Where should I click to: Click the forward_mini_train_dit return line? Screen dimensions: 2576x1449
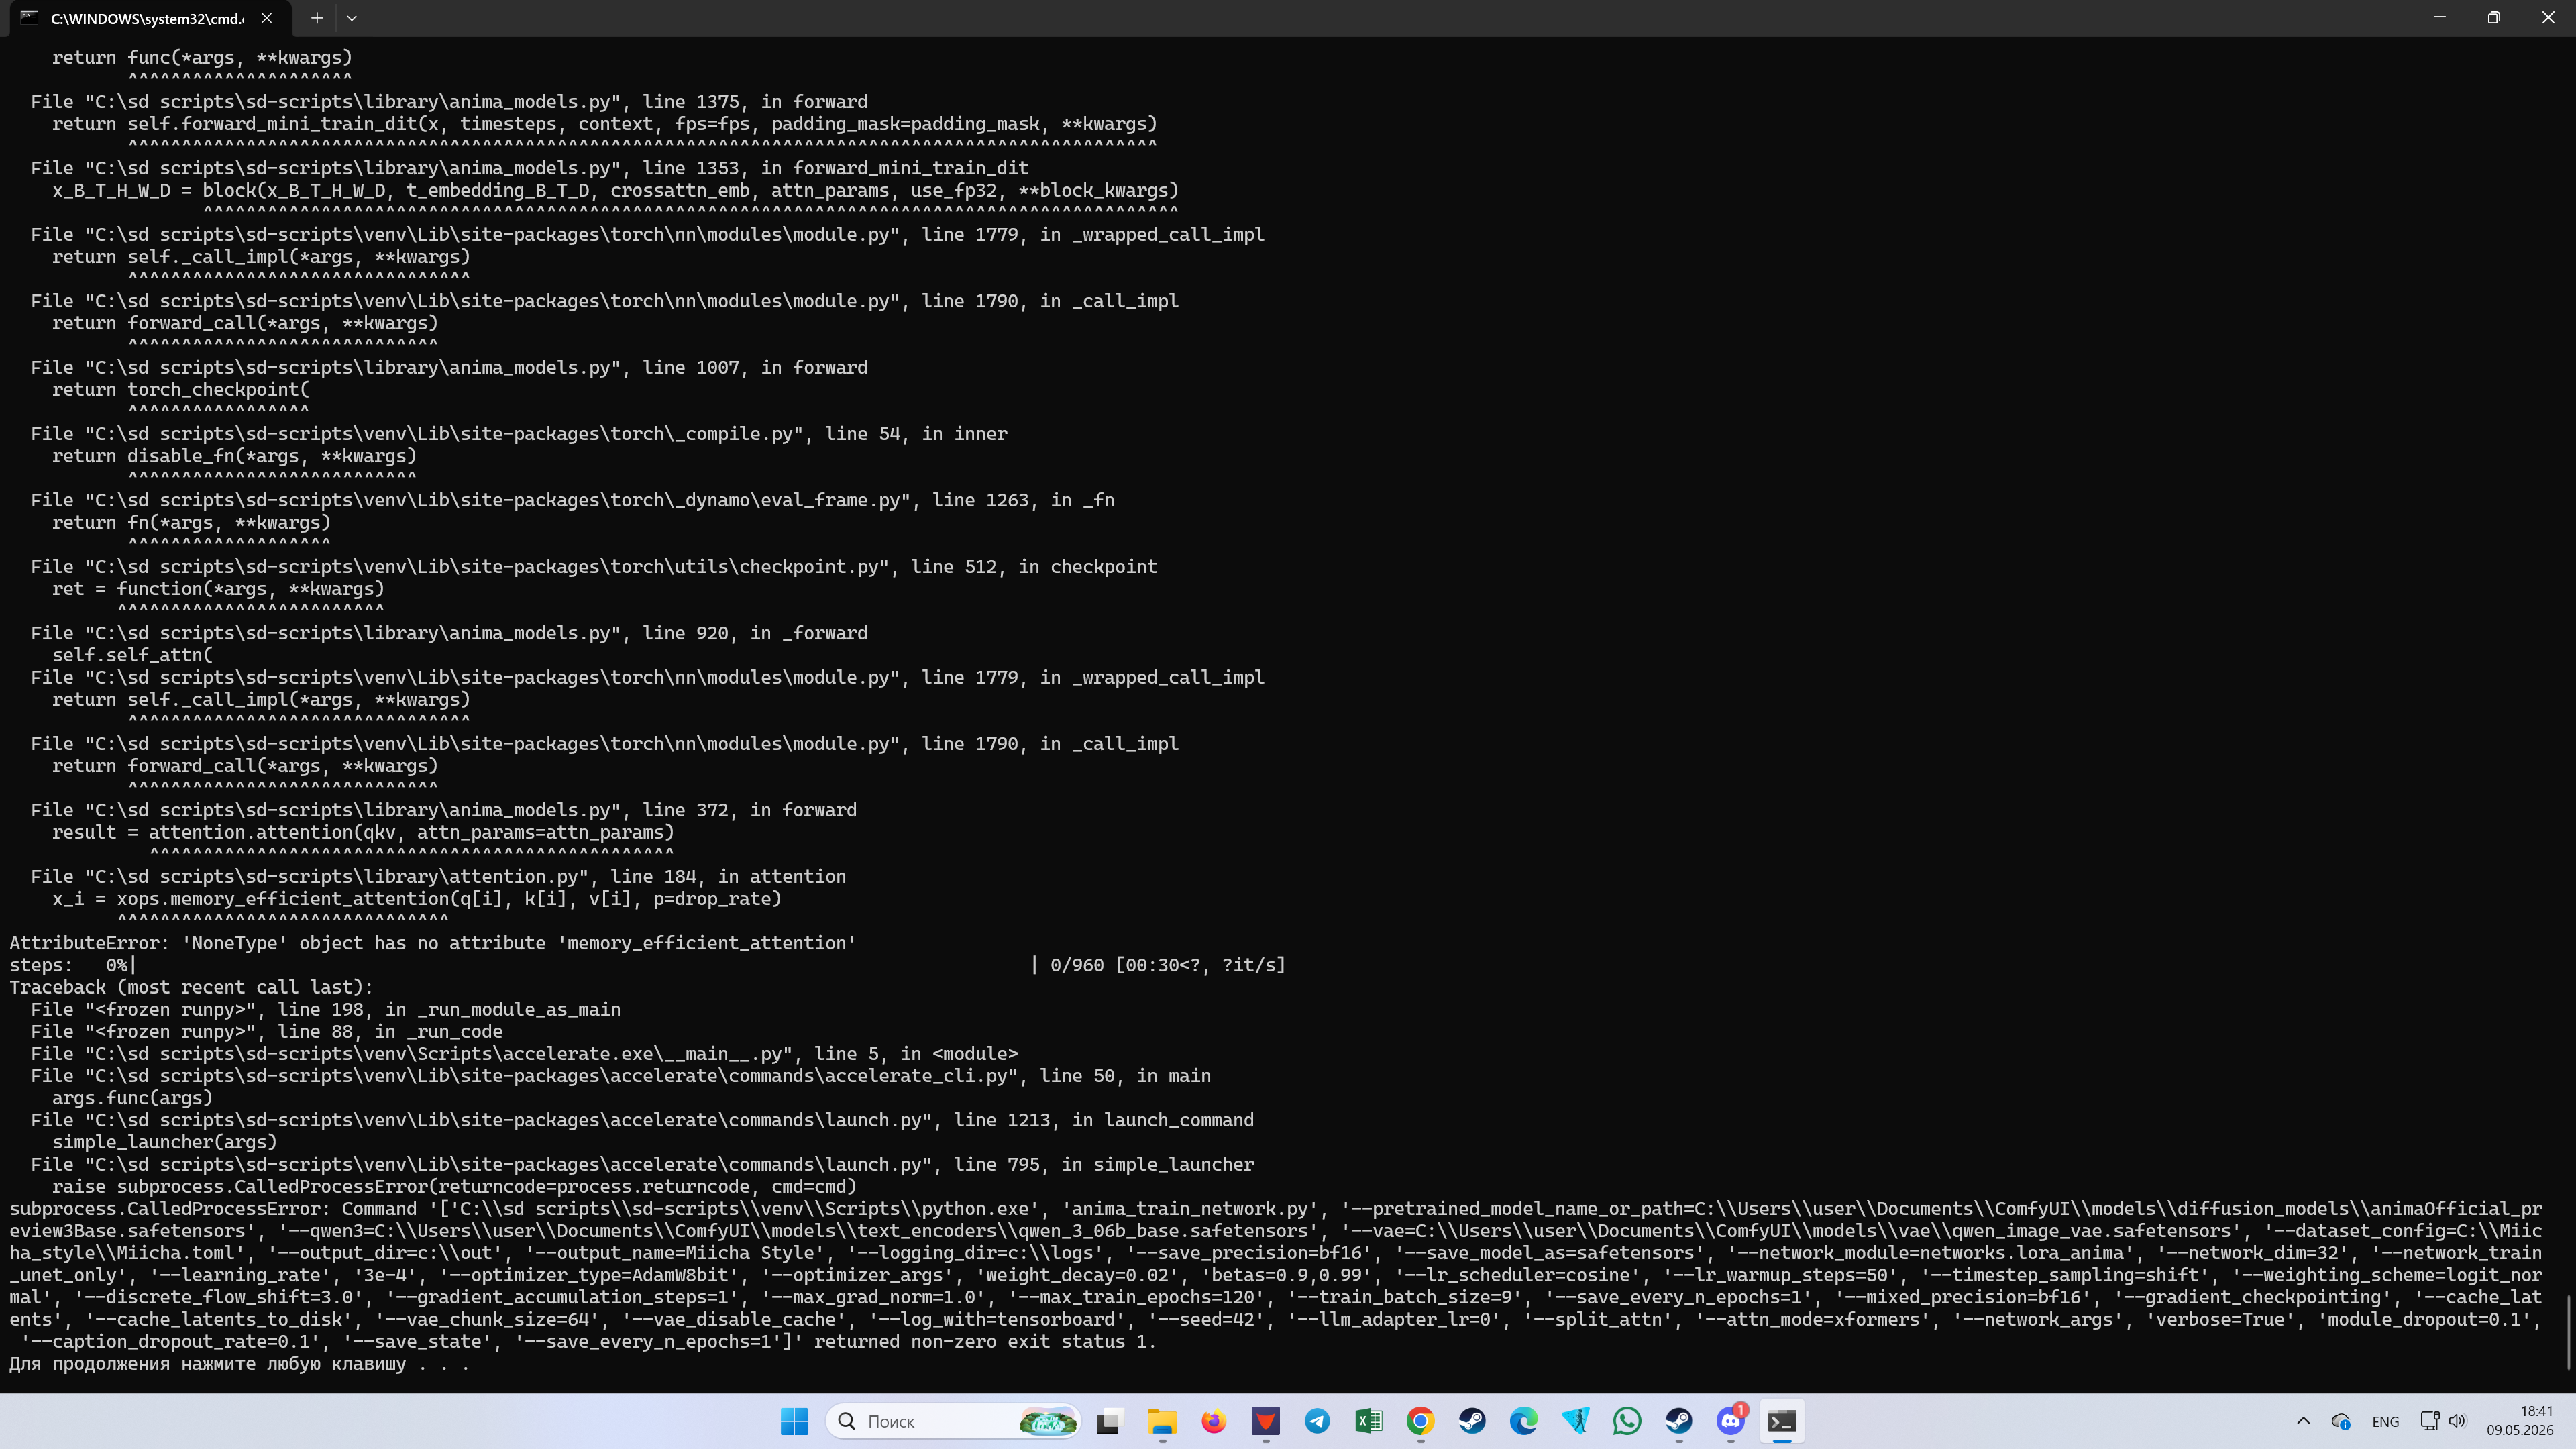pyautogui.click(x=604, y=124)
